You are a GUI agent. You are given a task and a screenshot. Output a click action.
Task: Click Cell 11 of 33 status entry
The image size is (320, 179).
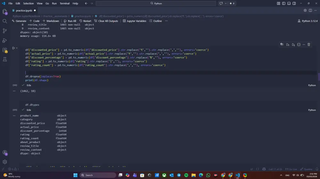pyautogui.click(x=275, y=169)
